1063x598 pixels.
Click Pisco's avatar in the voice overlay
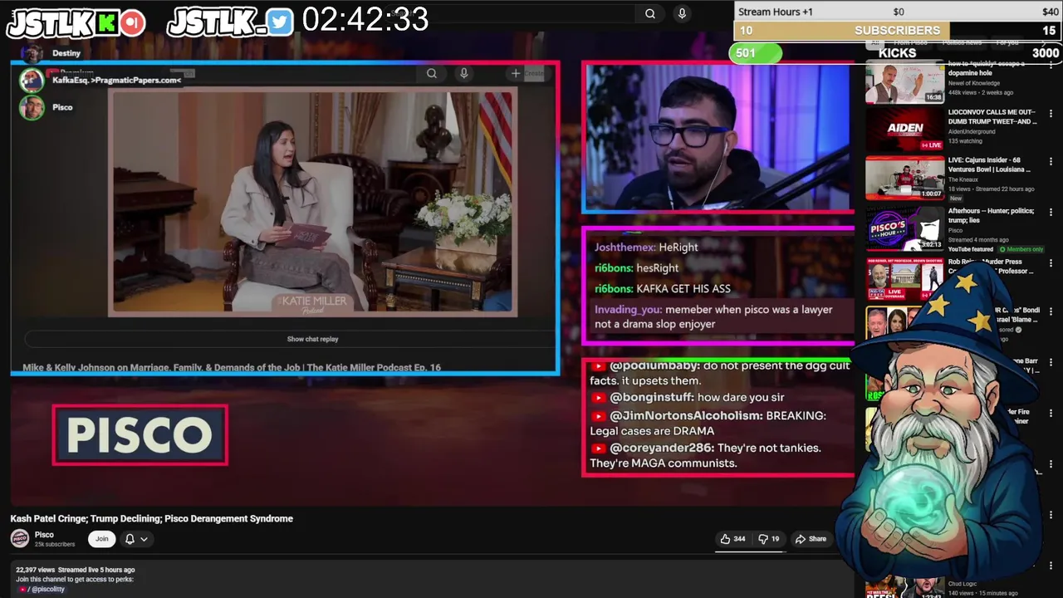[32, 108]
